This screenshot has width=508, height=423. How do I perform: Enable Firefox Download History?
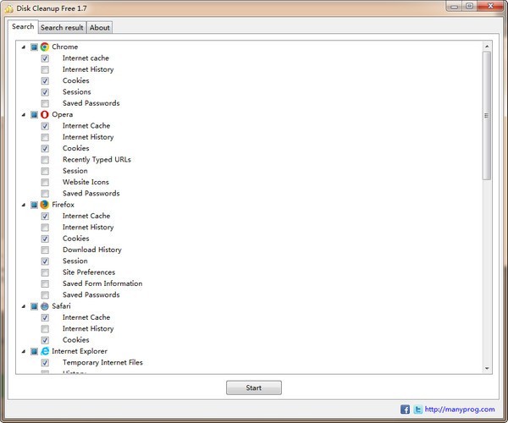pos(45,250)
